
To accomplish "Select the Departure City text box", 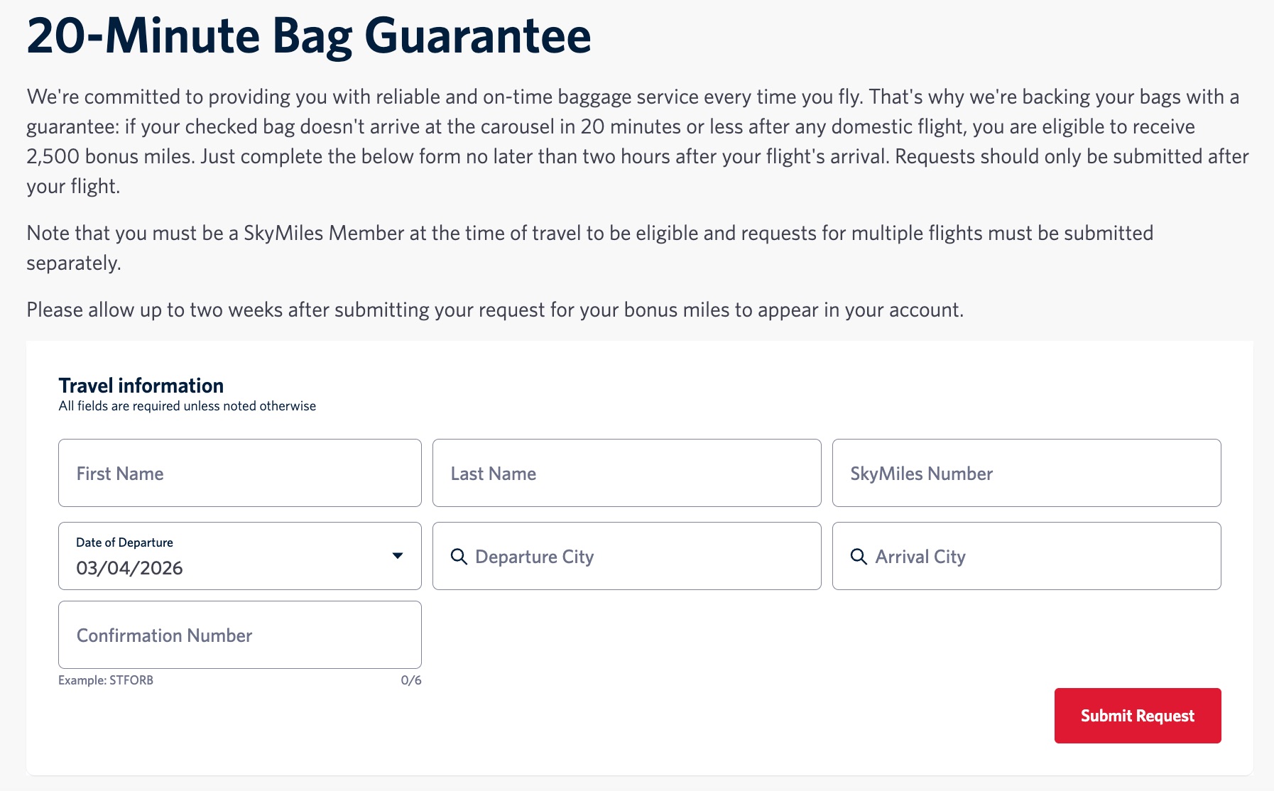I will pos(626,557).
